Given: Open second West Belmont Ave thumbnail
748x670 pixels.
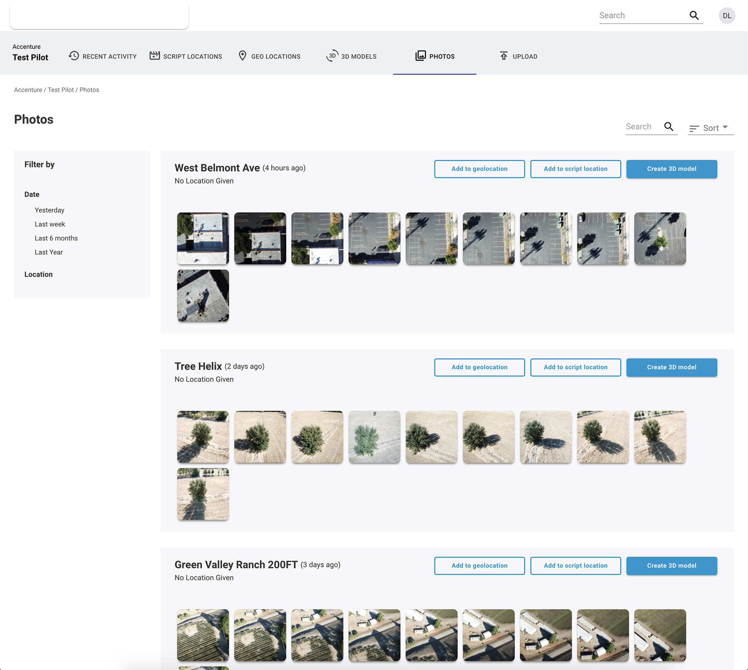Looking at the screenshot, I should (x=260, y=238).
